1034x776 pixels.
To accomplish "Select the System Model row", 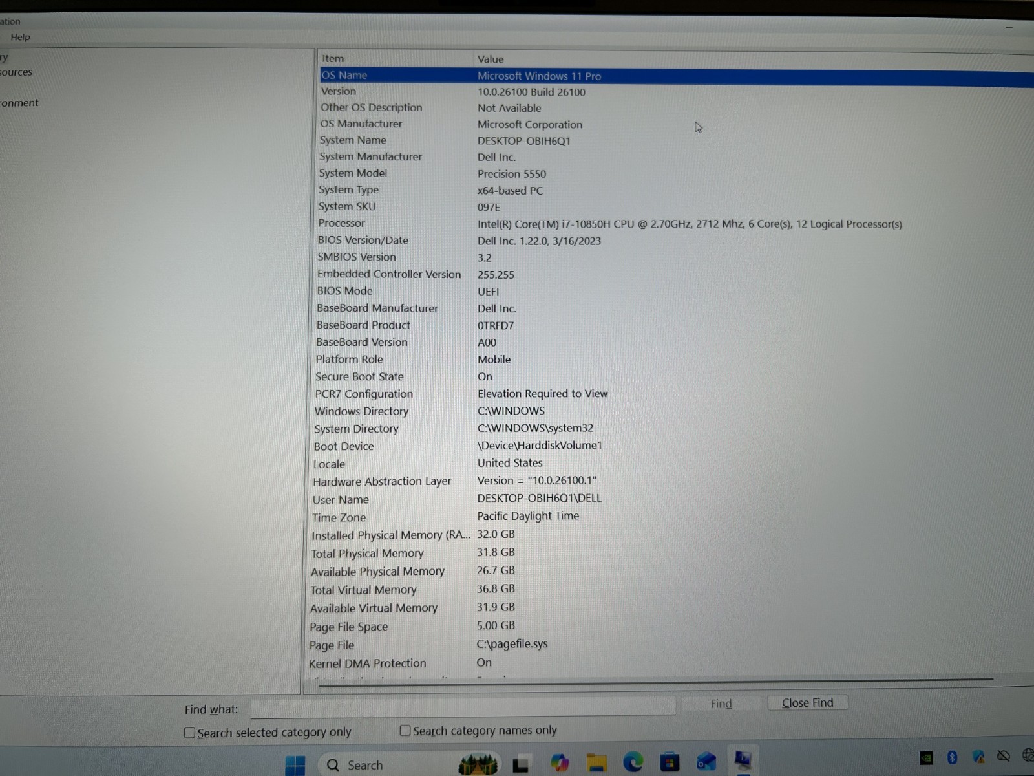I will (x=676, y=173).
